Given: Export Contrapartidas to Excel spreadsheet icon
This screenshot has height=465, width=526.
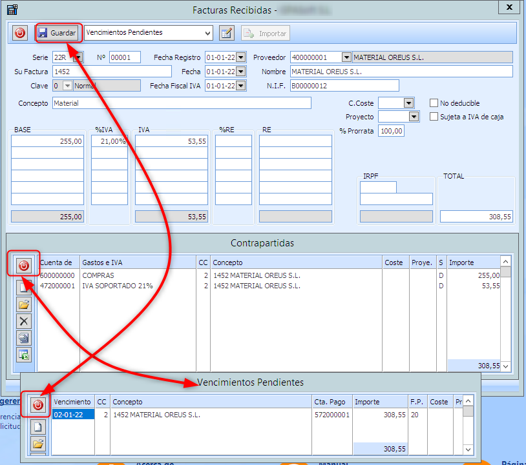Looking at the screenshot, I should tap(24, 354).
